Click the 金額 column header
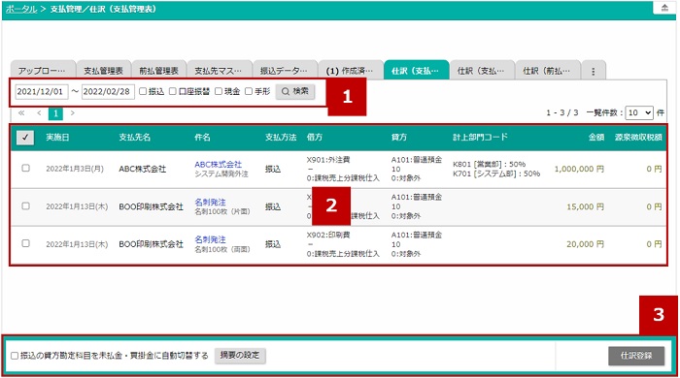Screen dimensions: 680x378 596,138
